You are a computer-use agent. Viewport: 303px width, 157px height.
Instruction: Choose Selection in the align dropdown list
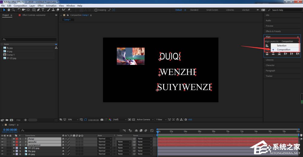(281, 46)
